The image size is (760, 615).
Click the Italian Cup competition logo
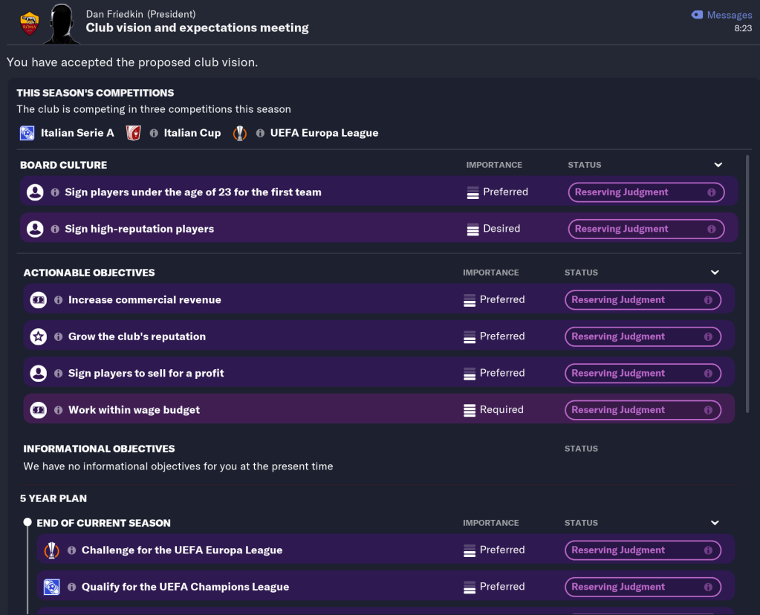[134, 133]
